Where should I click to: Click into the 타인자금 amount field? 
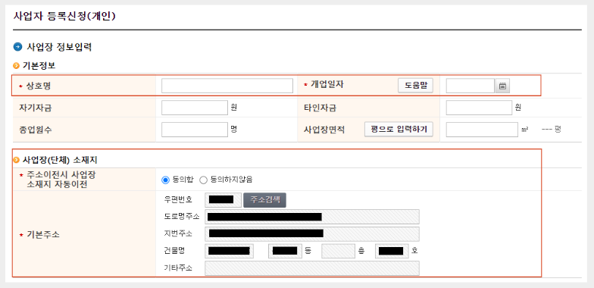479,108
